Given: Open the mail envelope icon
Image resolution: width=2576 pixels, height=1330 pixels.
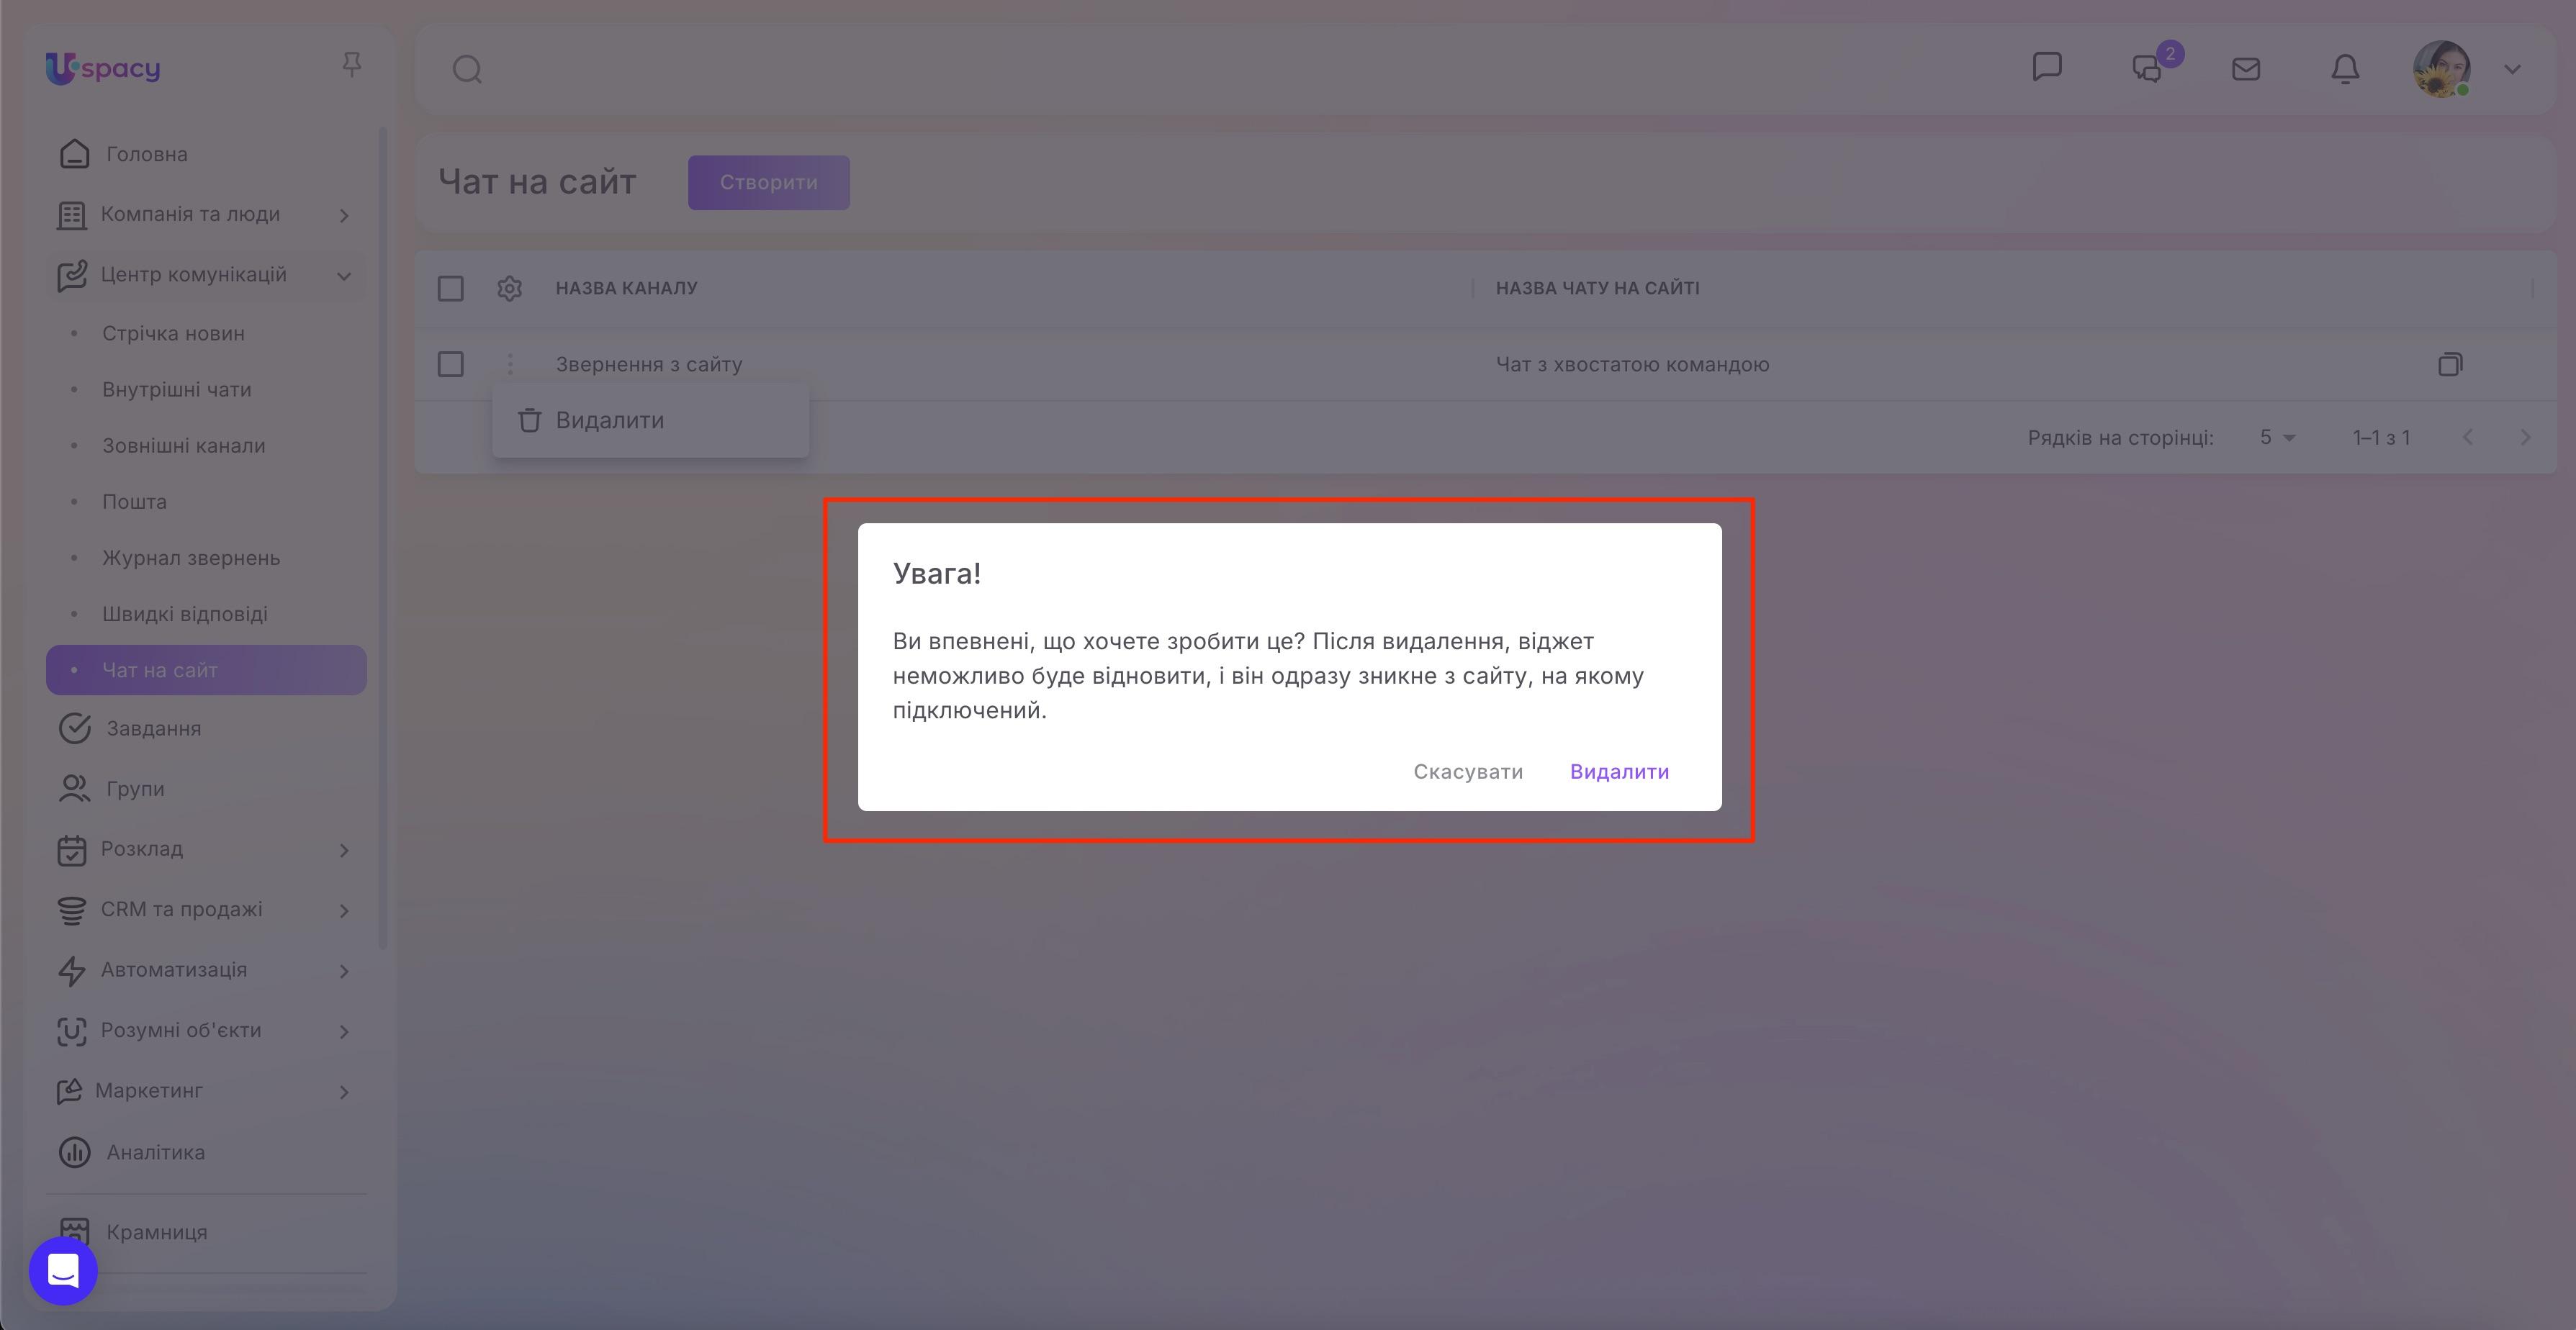Looking at the screenshot, I should pos(2246,68).
